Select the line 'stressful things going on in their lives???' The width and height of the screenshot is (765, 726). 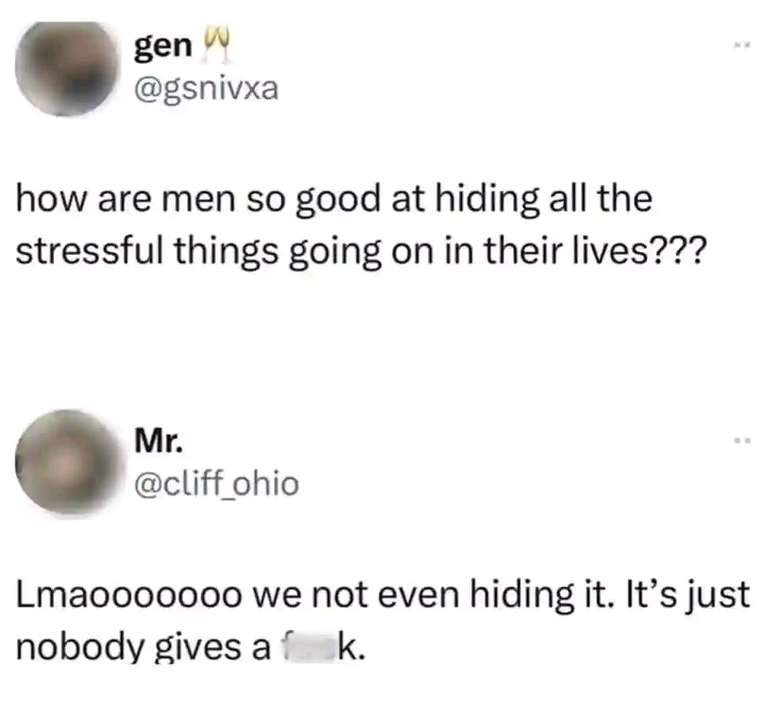[x=360, y=252]
